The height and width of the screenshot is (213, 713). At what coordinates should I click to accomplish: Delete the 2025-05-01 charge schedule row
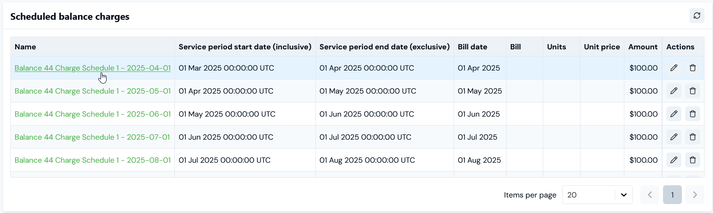point(692,91)
